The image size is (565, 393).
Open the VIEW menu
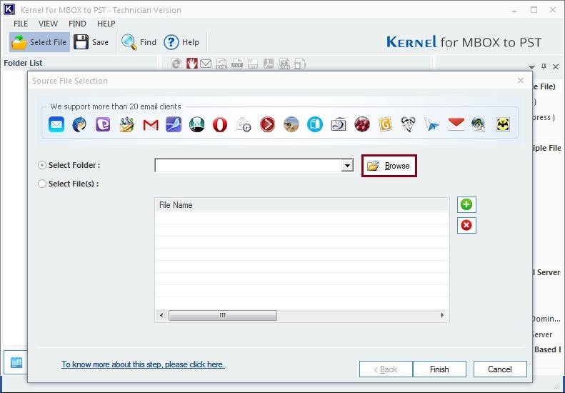[x=48, y=24]
